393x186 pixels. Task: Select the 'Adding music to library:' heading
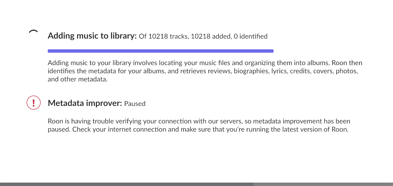[92, 36]
